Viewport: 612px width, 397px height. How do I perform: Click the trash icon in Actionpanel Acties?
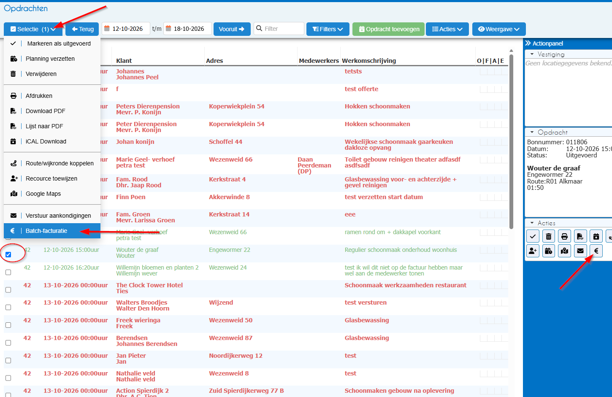click(x=548, y=236)
